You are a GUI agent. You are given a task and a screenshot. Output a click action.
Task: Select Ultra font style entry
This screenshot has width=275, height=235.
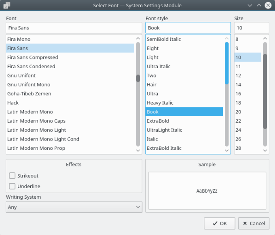coord(184,94)
